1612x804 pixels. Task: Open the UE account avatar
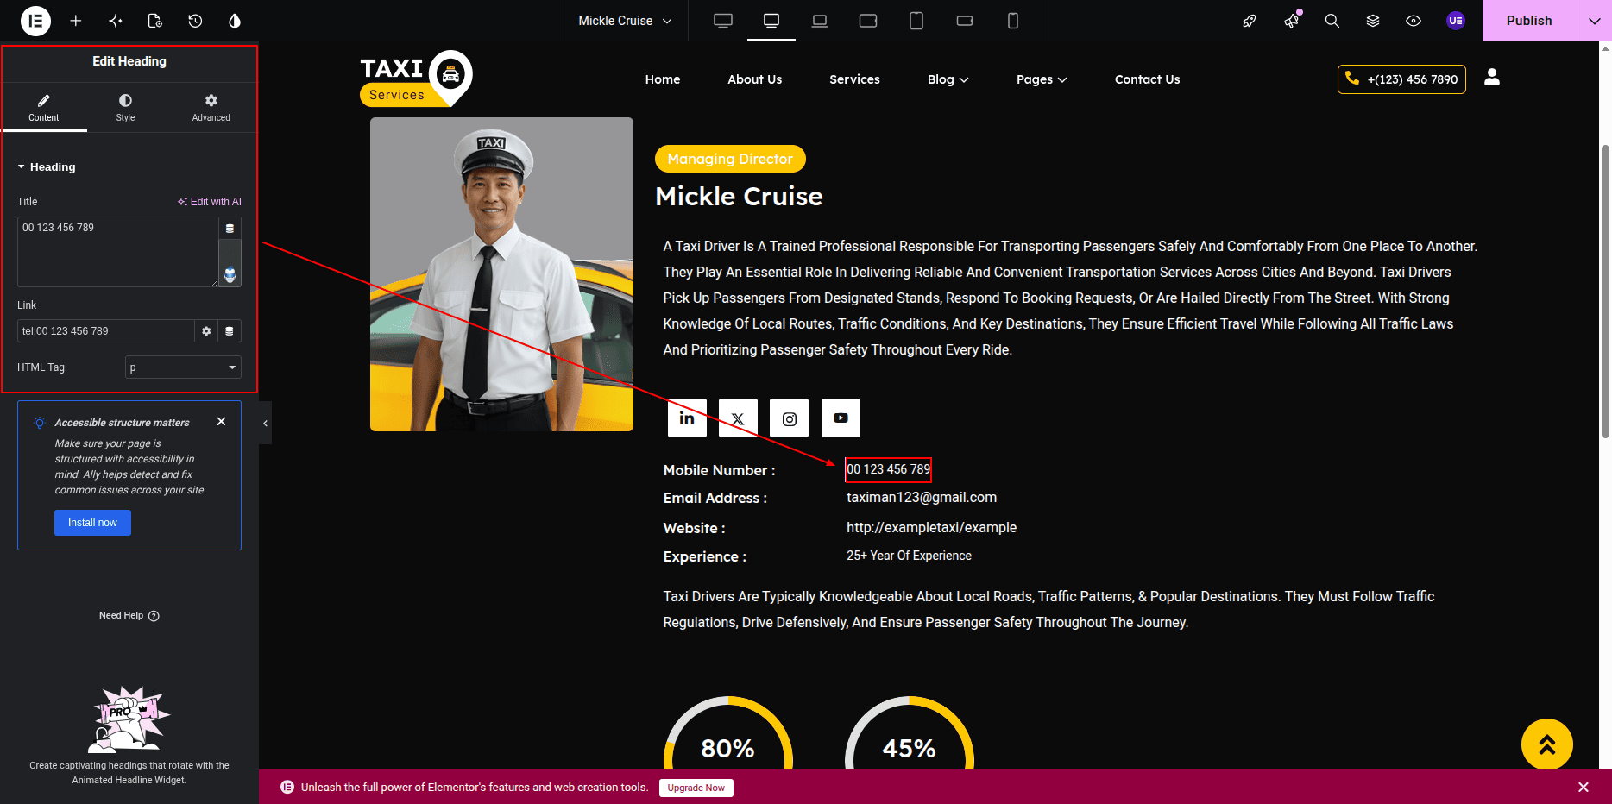(1456, 21)
